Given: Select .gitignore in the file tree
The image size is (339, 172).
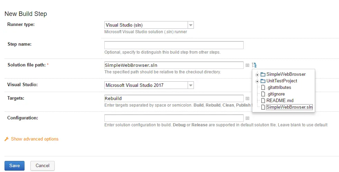Looking at the screenshot, I should click(275, 94).
